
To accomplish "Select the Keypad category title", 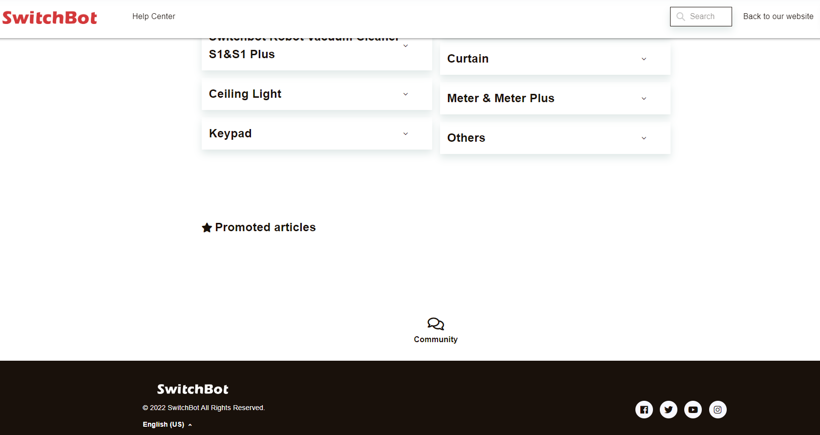I will tap(230, 133).
